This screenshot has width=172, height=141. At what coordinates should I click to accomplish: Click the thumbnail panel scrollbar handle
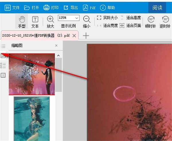58,75
